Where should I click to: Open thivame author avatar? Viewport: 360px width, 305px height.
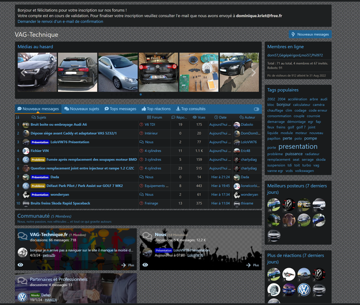[x=237, y=203]
